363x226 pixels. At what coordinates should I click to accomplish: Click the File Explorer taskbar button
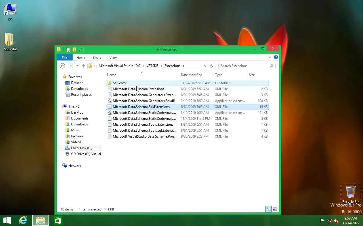[x=41, y=220]
